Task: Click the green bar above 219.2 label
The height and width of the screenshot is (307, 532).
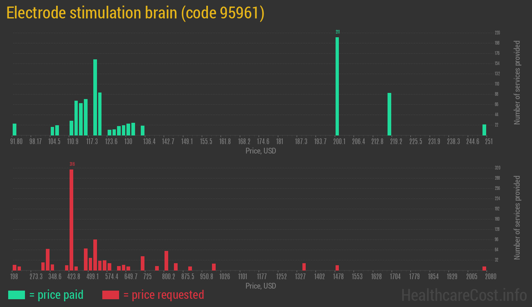Action: tap(390, 115)
